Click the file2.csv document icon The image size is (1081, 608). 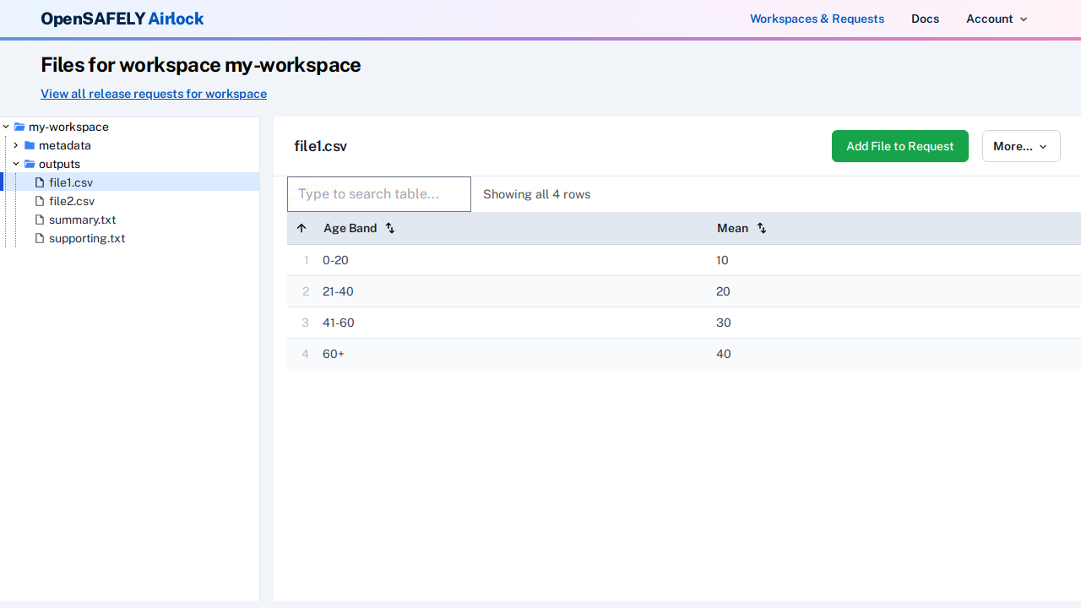pos(39,201)
